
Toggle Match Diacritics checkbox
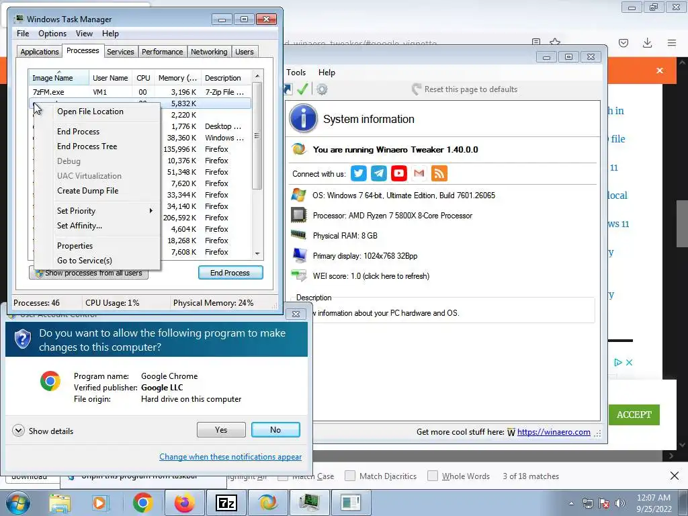click(349, 476)
